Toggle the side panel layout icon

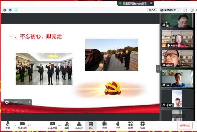click(x=192, y=10)
